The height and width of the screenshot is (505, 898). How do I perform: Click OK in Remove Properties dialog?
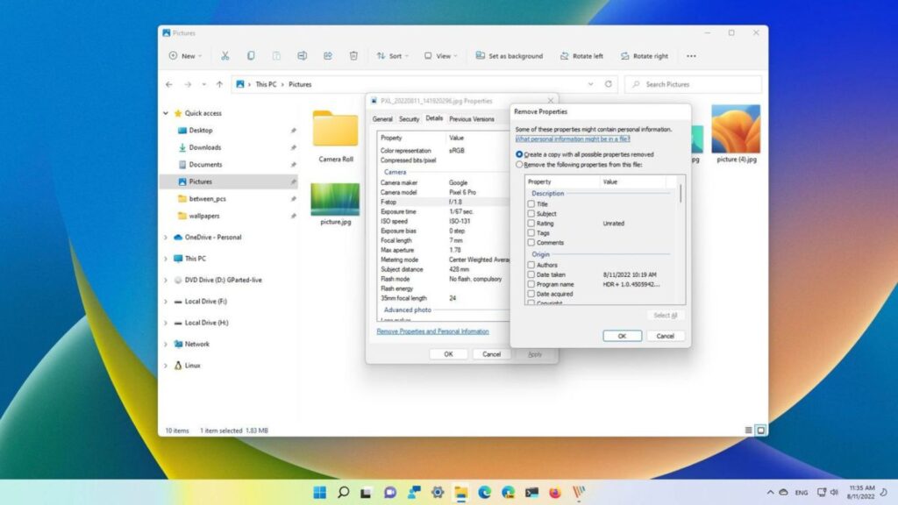click(x=622, y=336)
